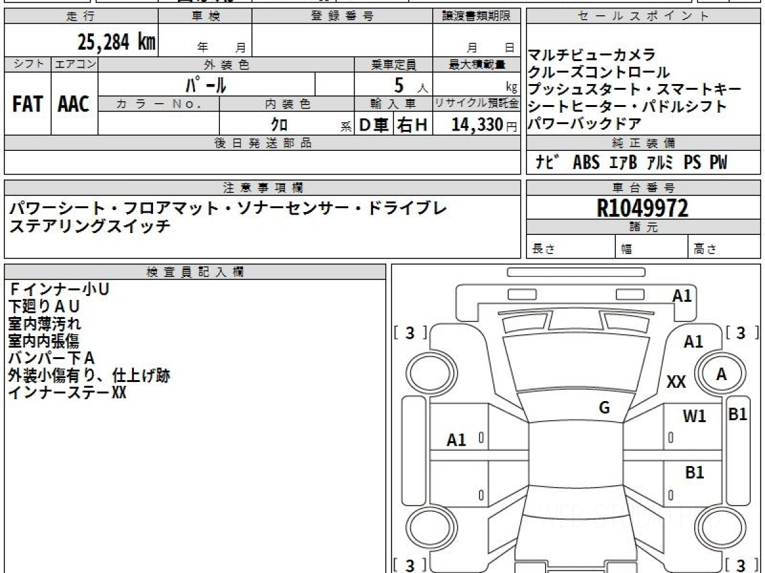This screenshot has width=765, height=573.
Task: Click the FAT shift type cell
Action: click(x=27, y=103)
